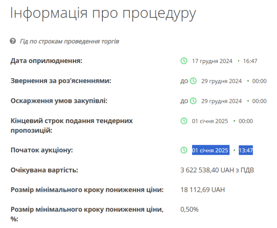
Task: Click 'Кінцевий строк подання тендерних пропозицій' label
Action: (x=72, y=125)
